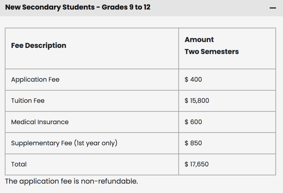Image resolution: width=283 pixels, height=193 pixels.
Task: Click the word 'Amount' in header
Action: [x=199, y=40]
